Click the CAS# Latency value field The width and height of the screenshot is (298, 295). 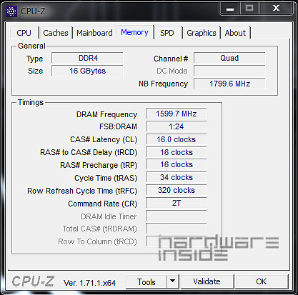[177, 139]
